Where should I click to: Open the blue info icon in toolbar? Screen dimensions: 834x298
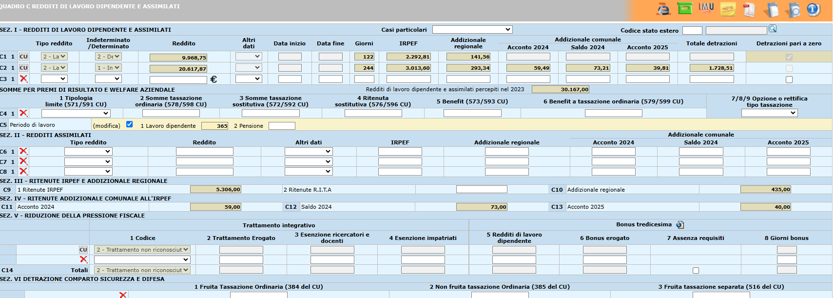click(813, 9)
